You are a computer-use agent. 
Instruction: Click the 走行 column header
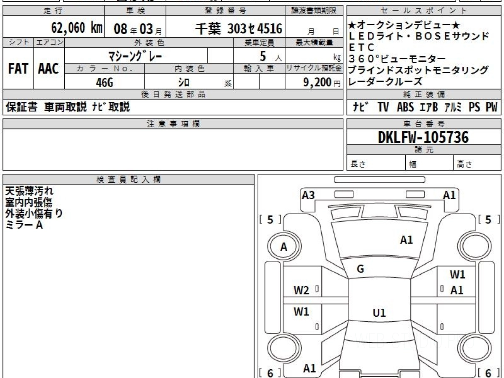point(52,11)
